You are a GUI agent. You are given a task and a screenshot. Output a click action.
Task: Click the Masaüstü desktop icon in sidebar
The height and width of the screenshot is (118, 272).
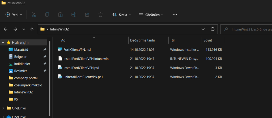(x=11, y=50)
